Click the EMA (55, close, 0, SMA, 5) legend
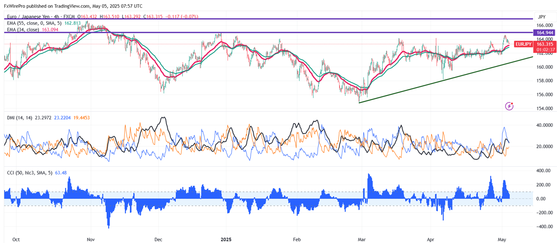This screenshot has height=243, width=557. click(x=35, y=23)
